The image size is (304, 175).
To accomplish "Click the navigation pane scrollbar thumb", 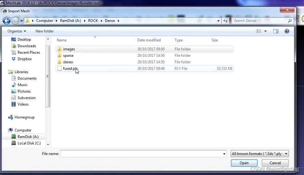I will pyautogui.click(x=48, y=76).
